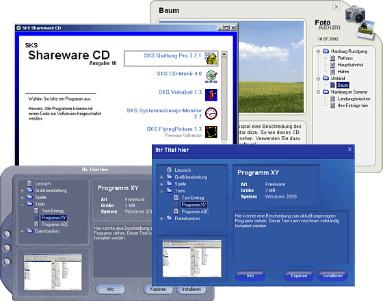Click the Tools folder icon in the blue window

pos(170,190)
